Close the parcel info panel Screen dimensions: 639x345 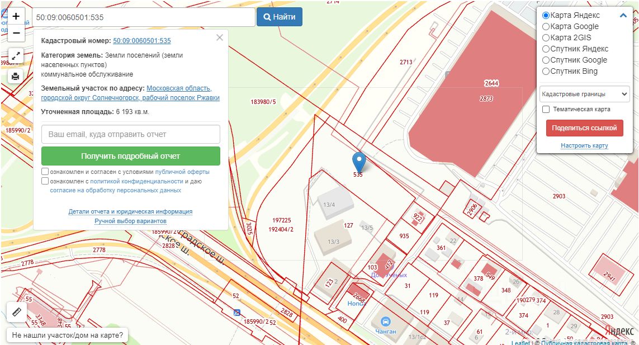pos(220,37)
